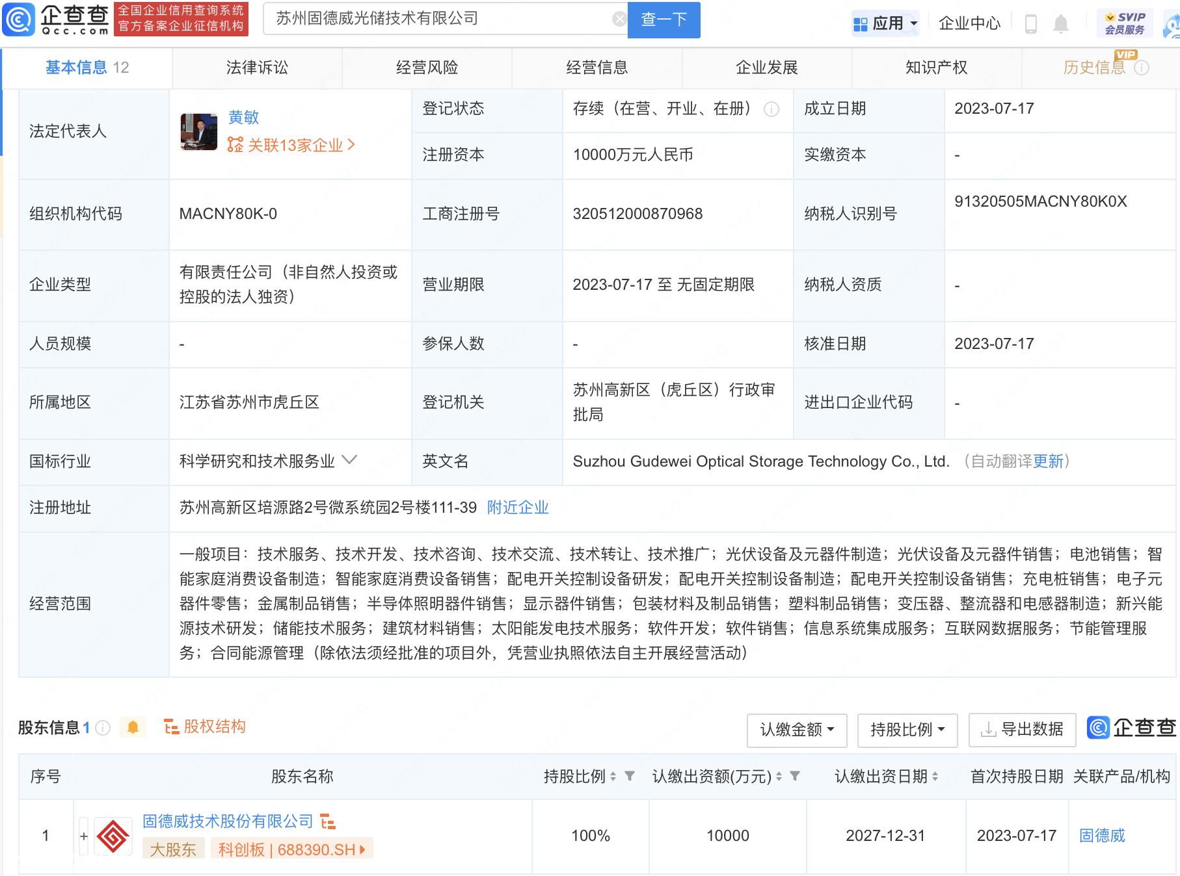Click 更新 link after English name

point(1048,461)
